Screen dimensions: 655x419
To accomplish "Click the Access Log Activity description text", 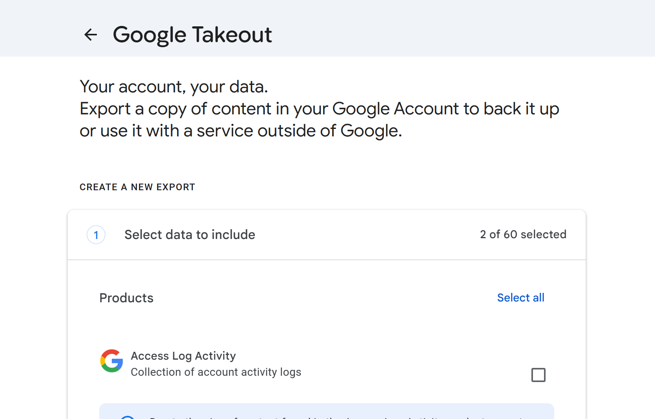I will click(x=216, y=372).
